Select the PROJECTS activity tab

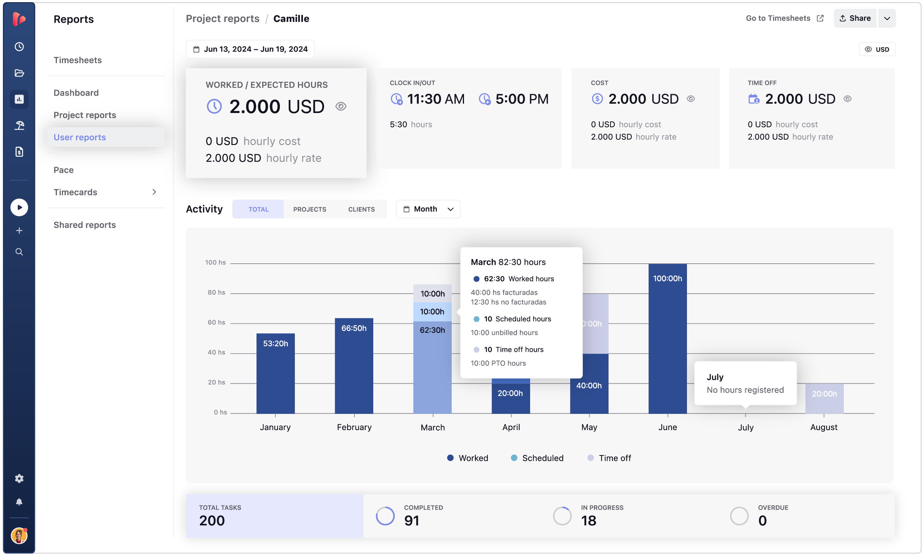point(310,209)
